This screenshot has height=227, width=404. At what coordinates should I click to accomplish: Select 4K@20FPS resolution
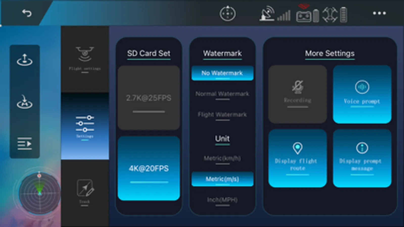[149, 168]
